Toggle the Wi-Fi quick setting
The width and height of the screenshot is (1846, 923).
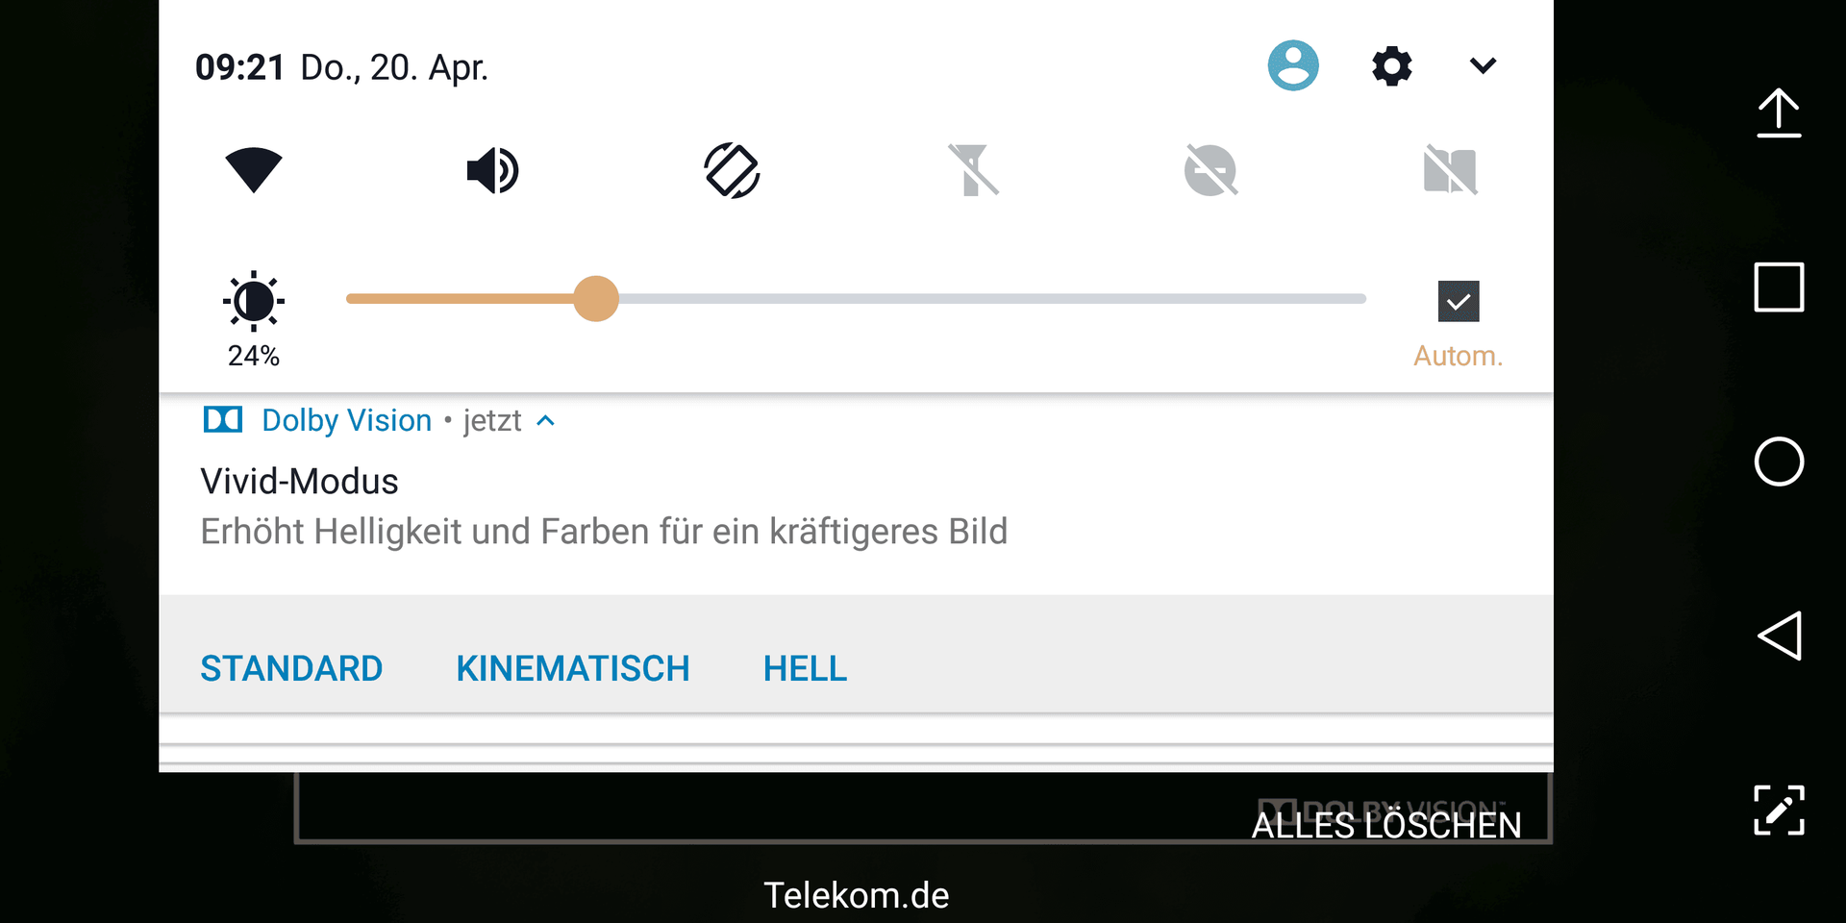(254, 171)
